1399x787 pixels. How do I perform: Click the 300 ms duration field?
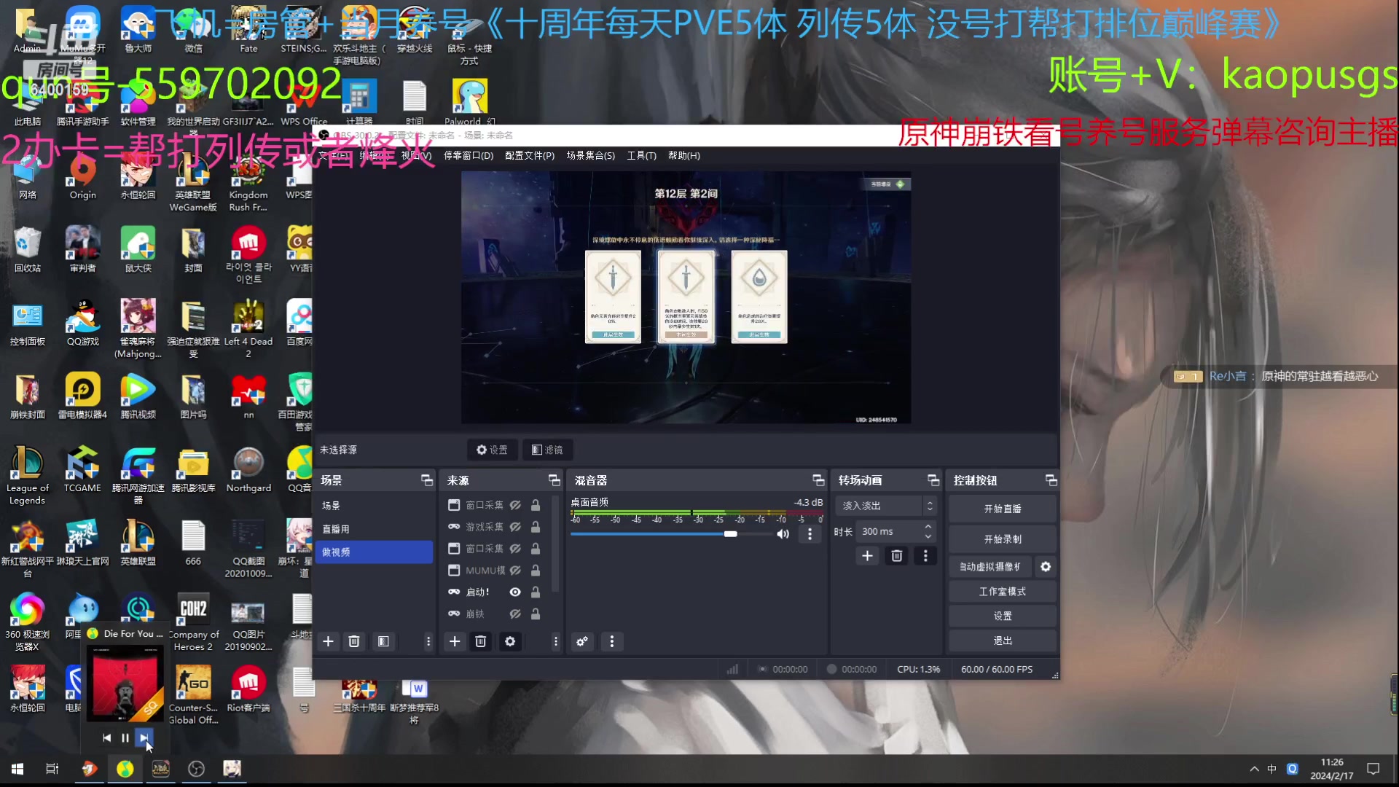(x=889, y=531)
